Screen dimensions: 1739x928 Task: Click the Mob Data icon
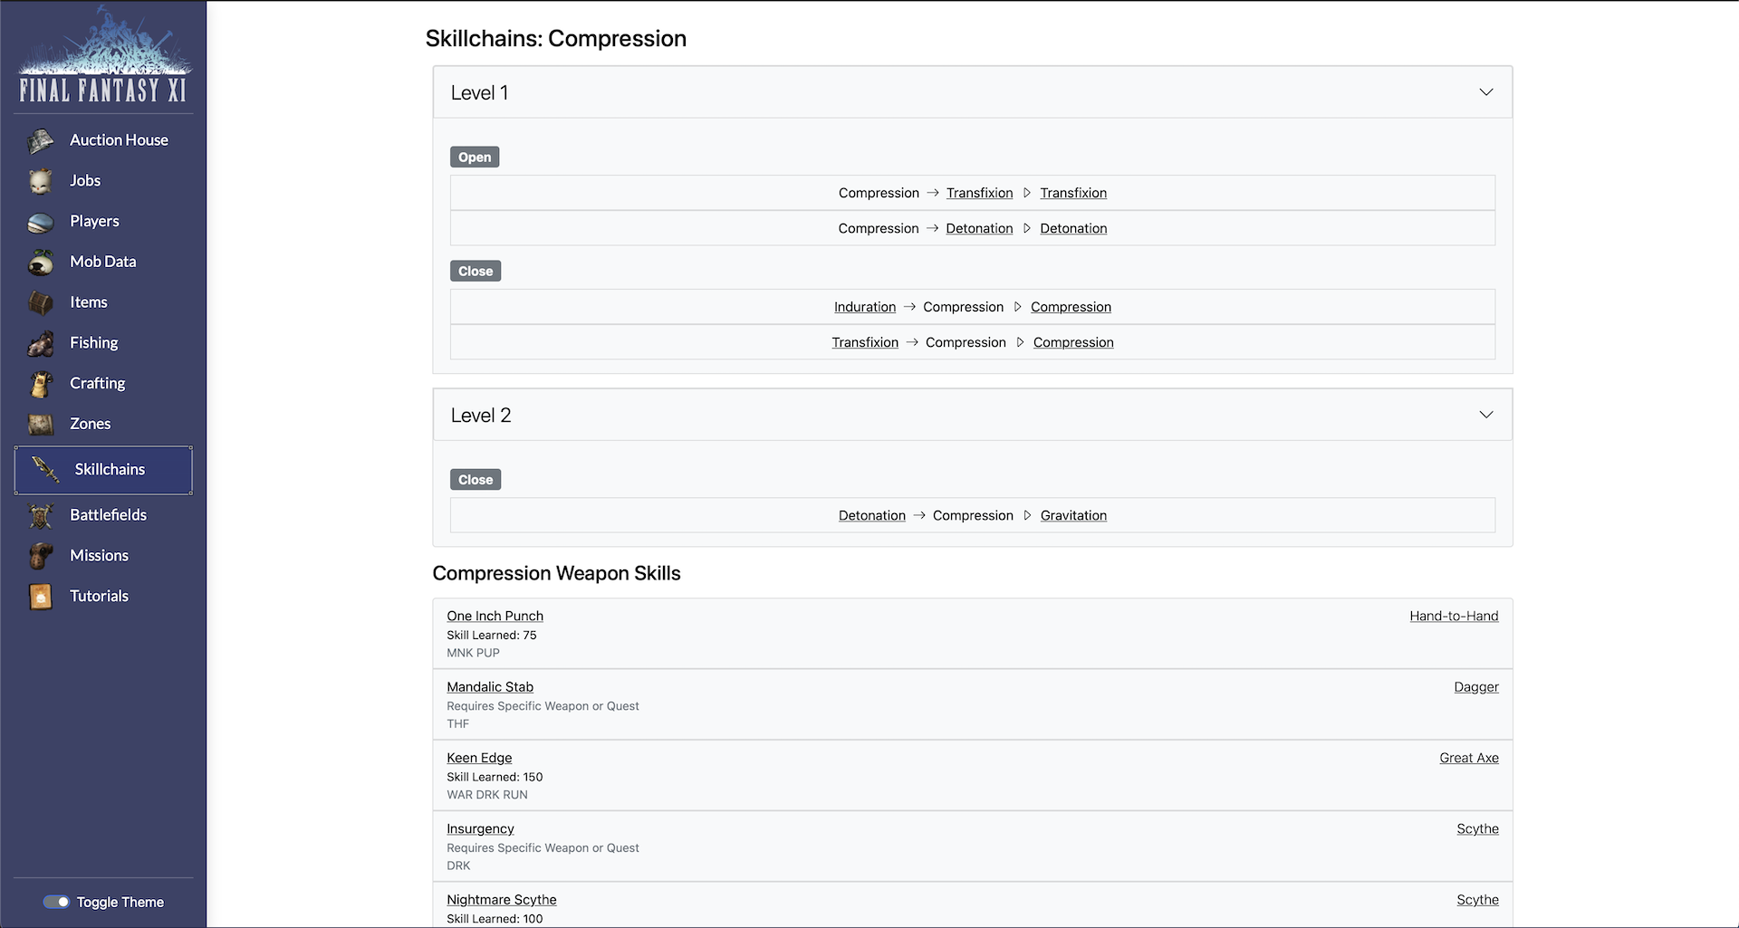pos(41,263)
